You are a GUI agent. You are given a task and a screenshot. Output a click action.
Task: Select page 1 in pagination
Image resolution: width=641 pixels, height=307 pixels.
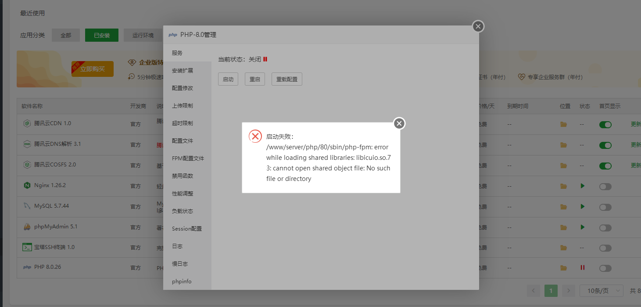(x=551, y=291)
